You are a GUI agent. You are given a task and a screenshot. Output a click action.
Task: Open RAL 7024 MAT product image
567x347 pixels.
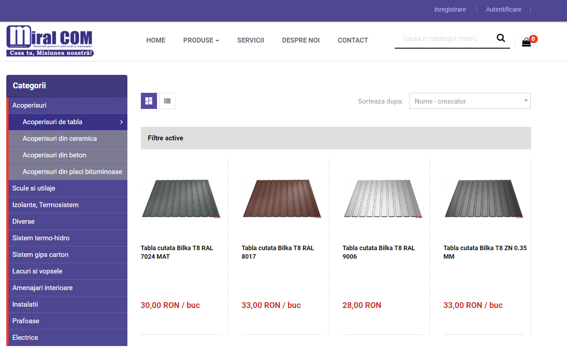181,199
